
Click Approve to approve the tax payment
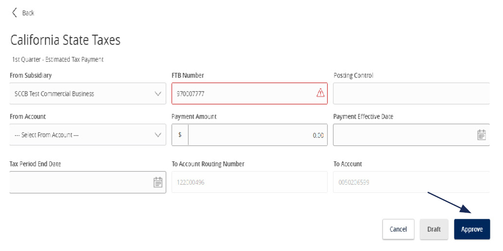(472, 229)
